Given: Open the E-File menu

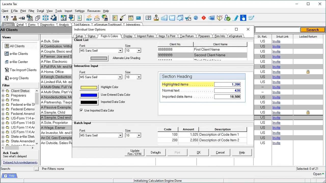Looking at the screenshot, I should pyautogui.click(x=14, y=11).
